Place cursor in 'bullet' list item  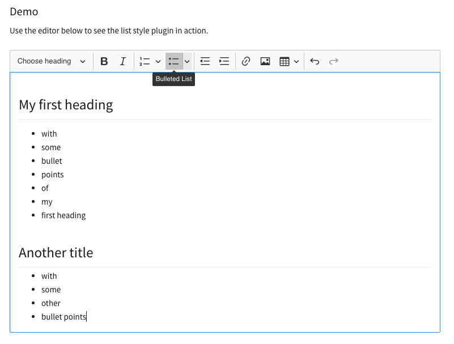click(x=52, y=161)
